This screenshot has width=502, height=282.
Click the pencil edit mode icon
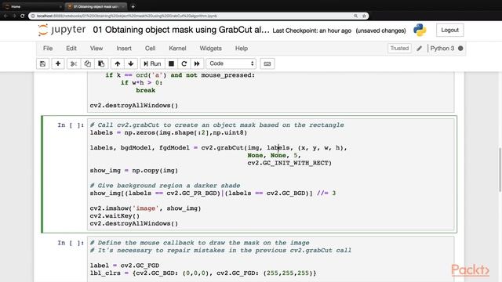[x=419, y=49]
